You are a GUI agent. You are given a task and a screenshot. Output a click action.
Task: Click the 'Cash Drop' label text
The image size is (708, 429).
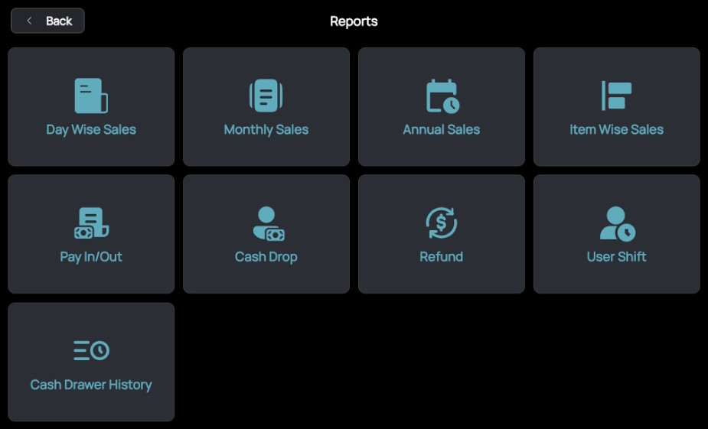tap(266, 257)
